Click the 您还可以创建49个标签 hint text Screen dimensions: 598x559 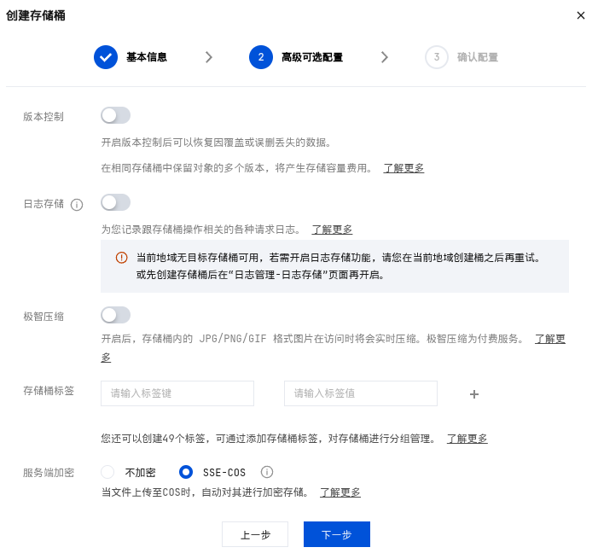pos(269,439)
